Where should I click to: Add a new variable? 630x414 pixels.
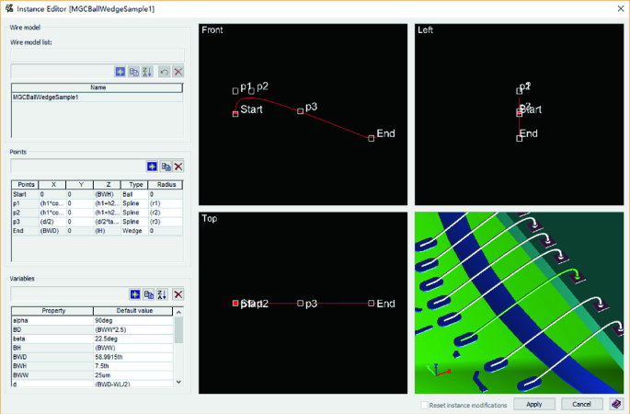[x=134, y=293]
